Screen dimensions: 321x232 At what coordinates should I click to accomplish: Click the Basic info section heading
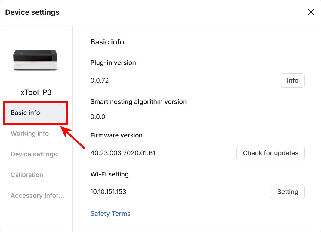point(107,42)
